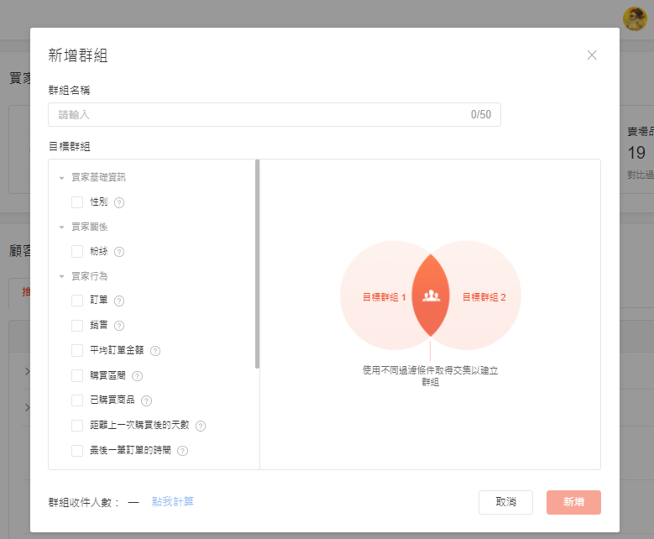Click the 群組收件人數 label

84,502
